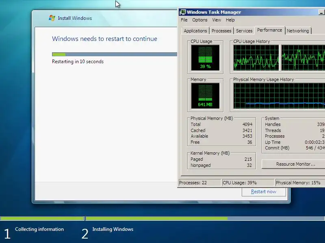The height and width of the screenshot is (243, 325).
Task: Click the restart countdown progress bar
Action: [115, 54]
